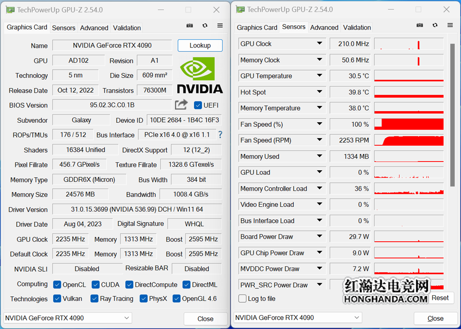Image resolution: width=461 pixels, height=329 pixels.
Task: Click the GPU Temperature value 30.5 °C
Action: tap(350, 76)
